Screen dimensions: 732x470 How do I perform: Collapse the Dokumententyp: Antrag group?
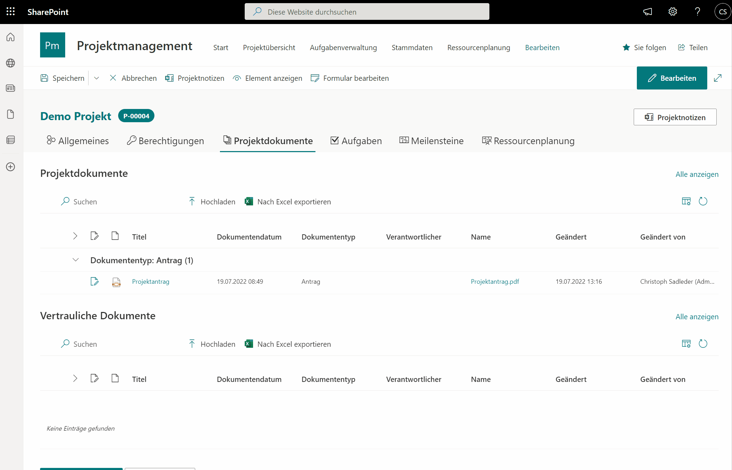(75, 260)
